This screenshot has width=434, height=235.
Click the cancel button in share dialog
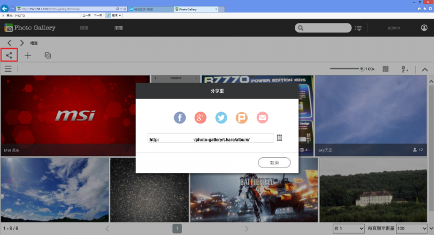point(274,163)
